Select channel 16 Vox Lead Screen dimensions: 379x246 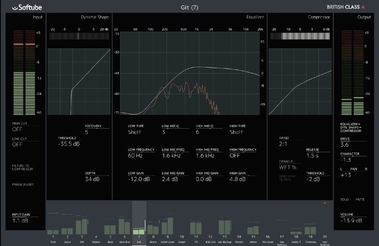pyautogui.click(x=267, y=239)
